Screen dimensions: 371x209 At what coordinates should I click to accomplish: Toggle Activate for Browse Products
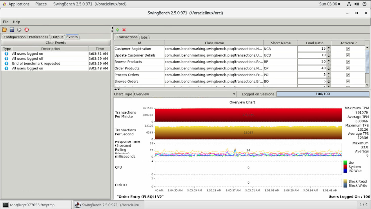tap(348, 62)
